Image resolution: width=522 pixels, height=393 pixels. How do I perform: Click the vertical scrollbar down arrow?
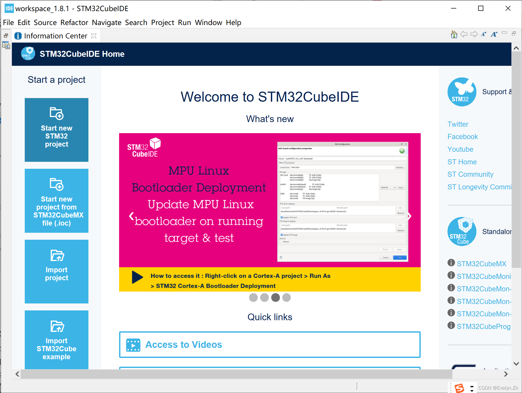pyautogui.click(x=516, y=364)
